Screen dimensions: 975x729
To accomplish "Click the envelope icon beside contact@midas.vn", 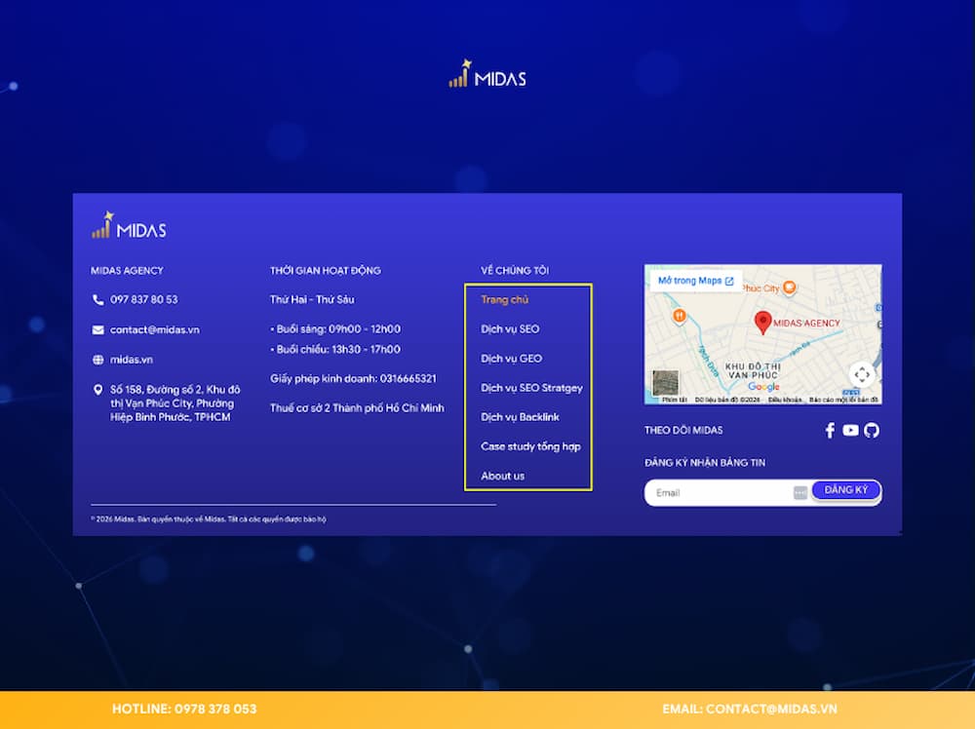I will coord(97,330).
